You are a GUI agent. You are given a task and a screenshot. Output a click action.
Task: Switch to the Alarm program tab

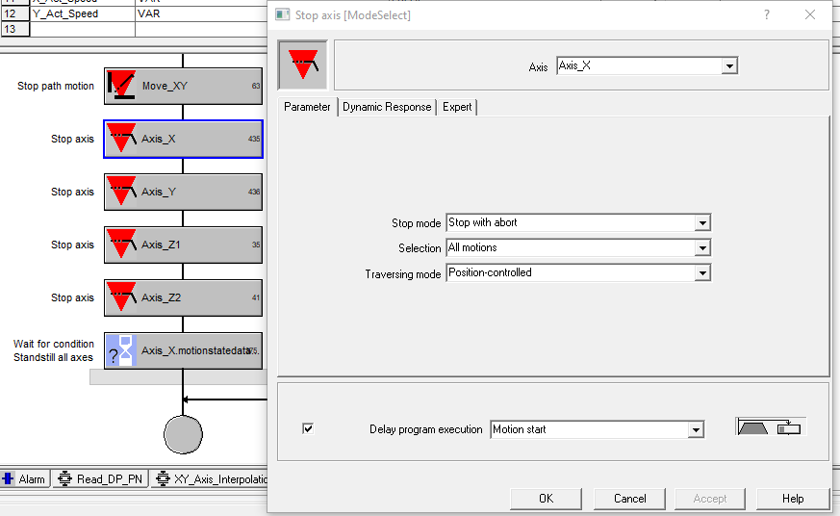[x=24, y=478]
